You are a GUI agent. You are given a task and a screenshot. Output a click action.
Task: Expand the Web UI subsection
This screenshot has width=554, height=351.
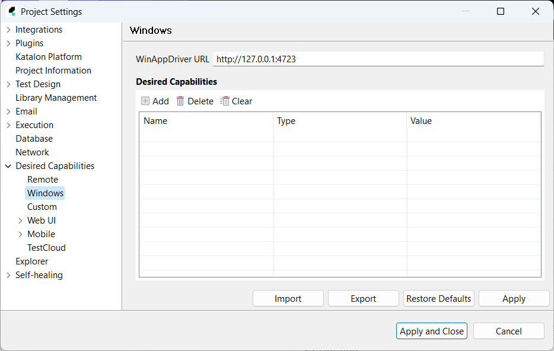click(x=20, y=221)
